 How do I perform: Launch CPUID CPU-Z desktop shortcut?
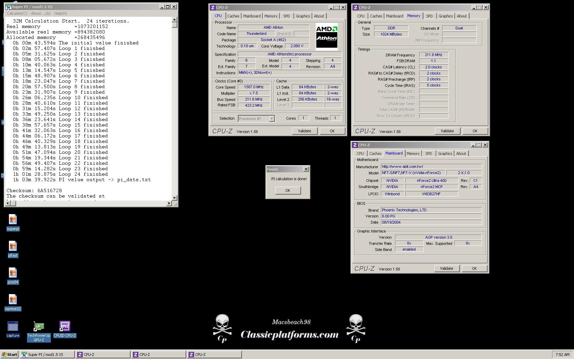tap(65, 329)
